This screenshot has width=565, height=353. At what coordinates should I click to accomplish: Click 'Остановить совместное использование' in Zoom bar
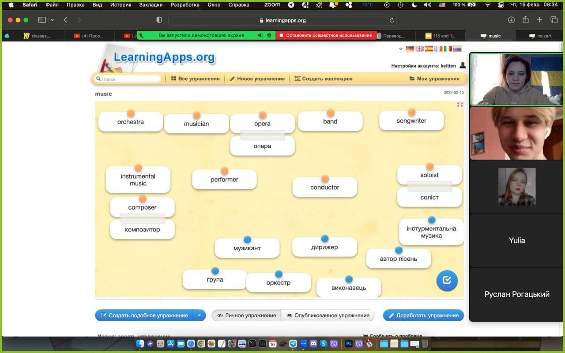(x=326, y=35)
